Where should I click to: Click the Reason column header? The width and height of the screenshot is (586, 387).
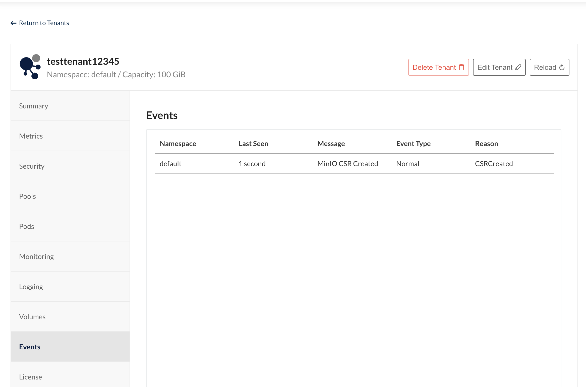486,144
